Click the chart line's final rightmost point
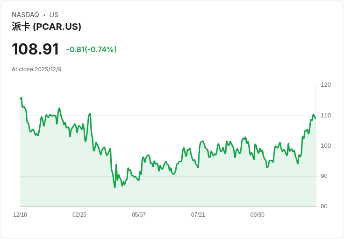 (315, 118)
